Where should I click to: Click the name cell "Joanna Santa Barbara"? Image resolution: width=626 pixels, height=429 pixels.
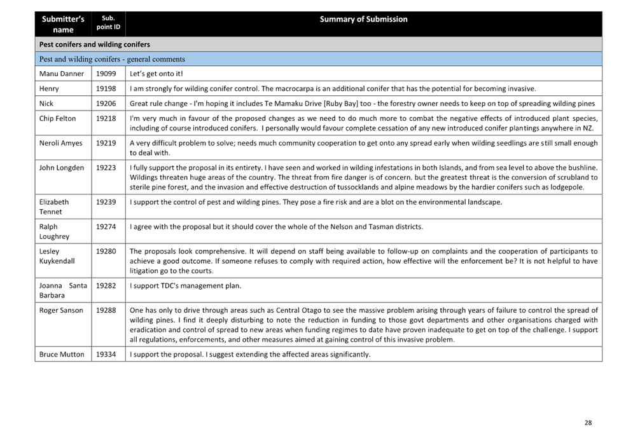coord(63,290)
